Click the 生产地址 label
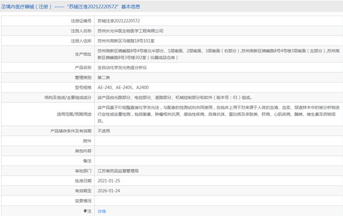The image size is (343, 216). [83, 54]
